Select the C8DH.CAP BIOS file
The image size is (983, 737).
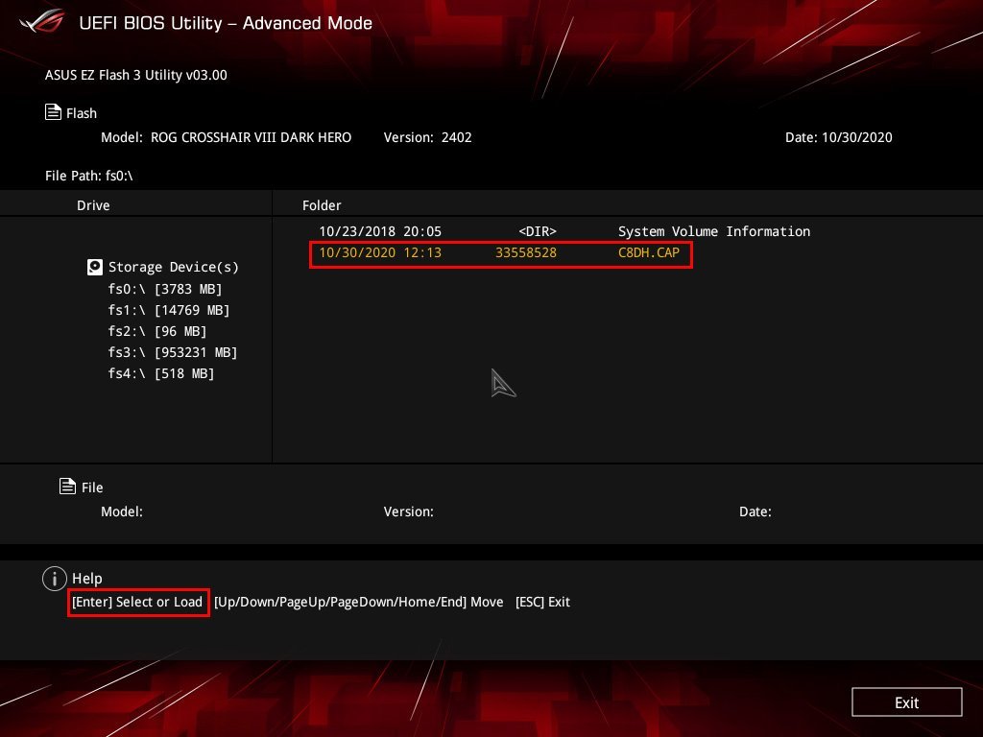coord(501,253)
